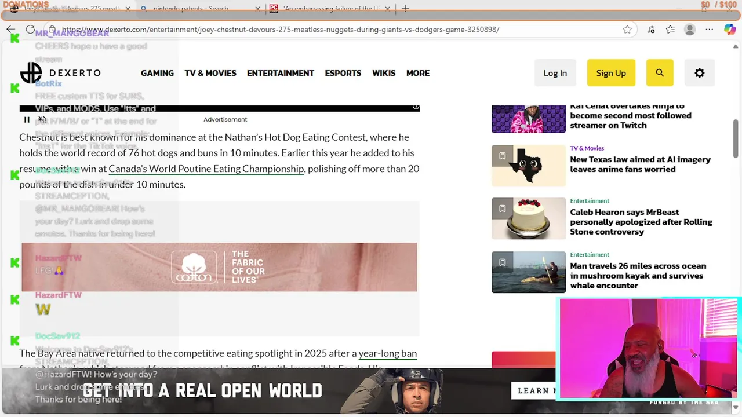Open mushroom kayak whale encounter article

(638, 276)
